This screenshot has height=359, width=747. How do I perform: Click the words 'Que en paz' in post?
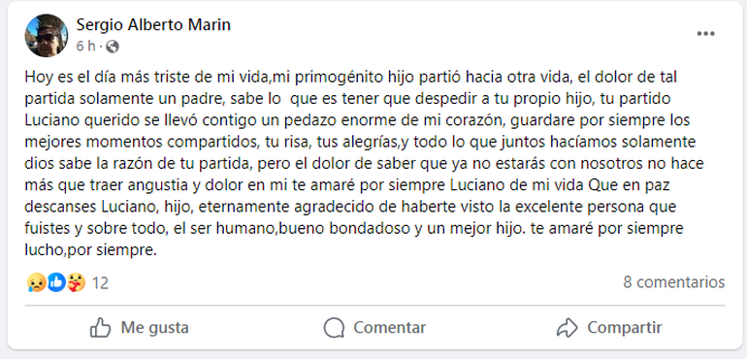click(630, 185)
